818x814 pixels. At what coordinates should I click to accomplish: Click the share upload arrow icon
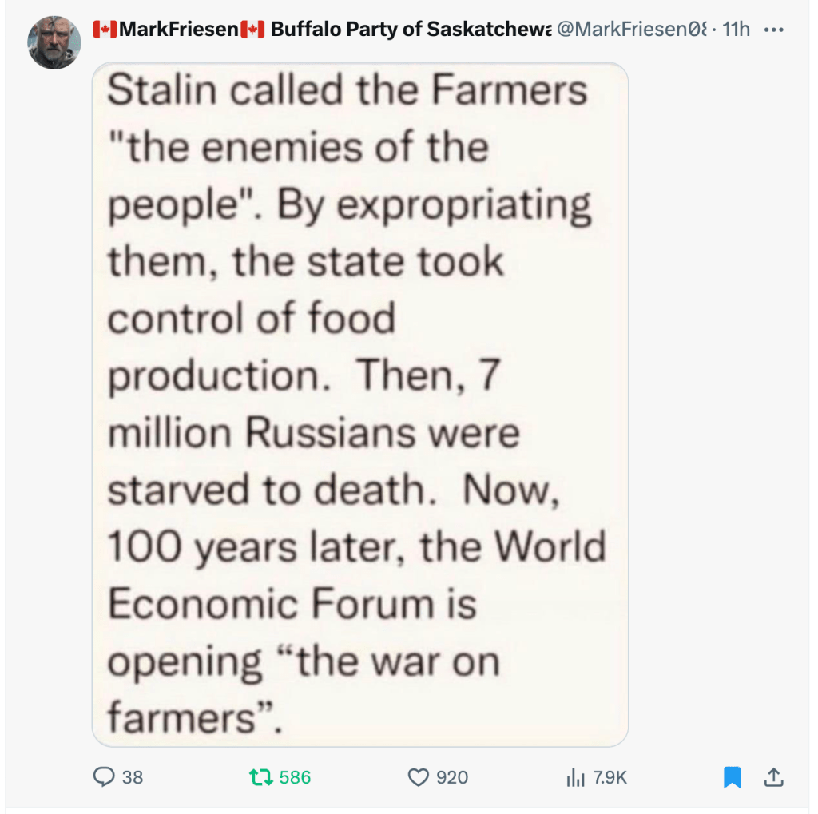(773, 776)
